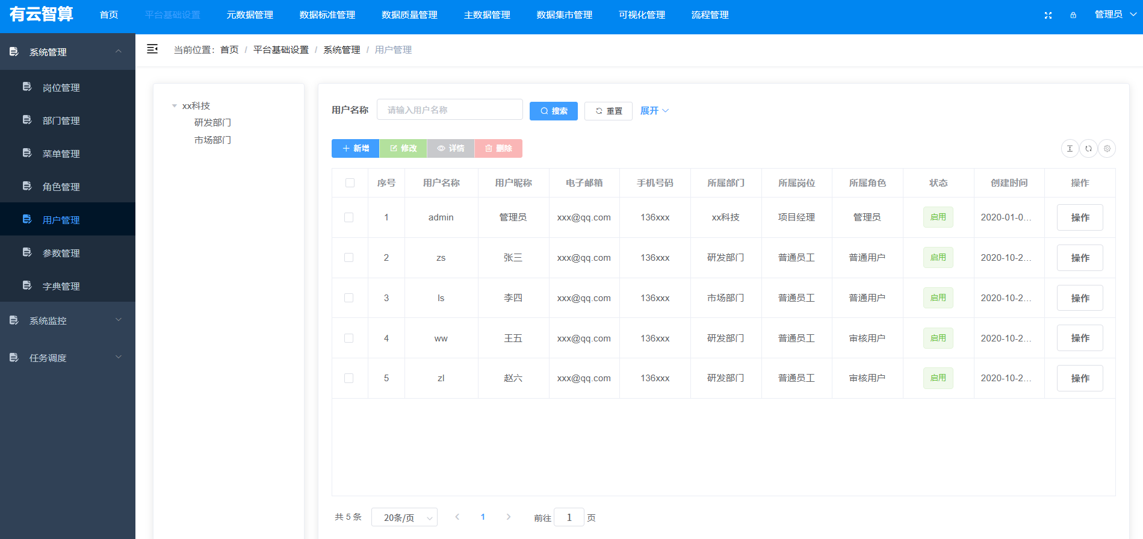This screenshot has height=539, width=1143.
Task: Select 研发部门 in the department tree
Action: coord(212,122)
